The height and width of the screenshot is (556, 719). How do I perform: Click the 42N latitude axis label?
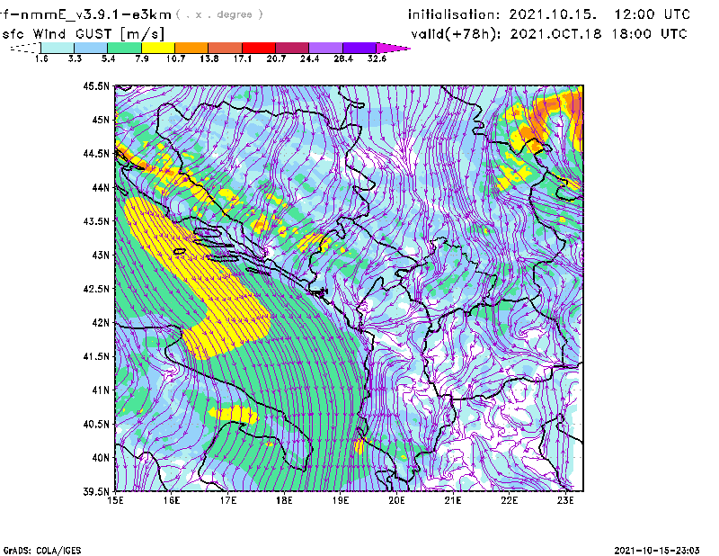click(98, 323)
